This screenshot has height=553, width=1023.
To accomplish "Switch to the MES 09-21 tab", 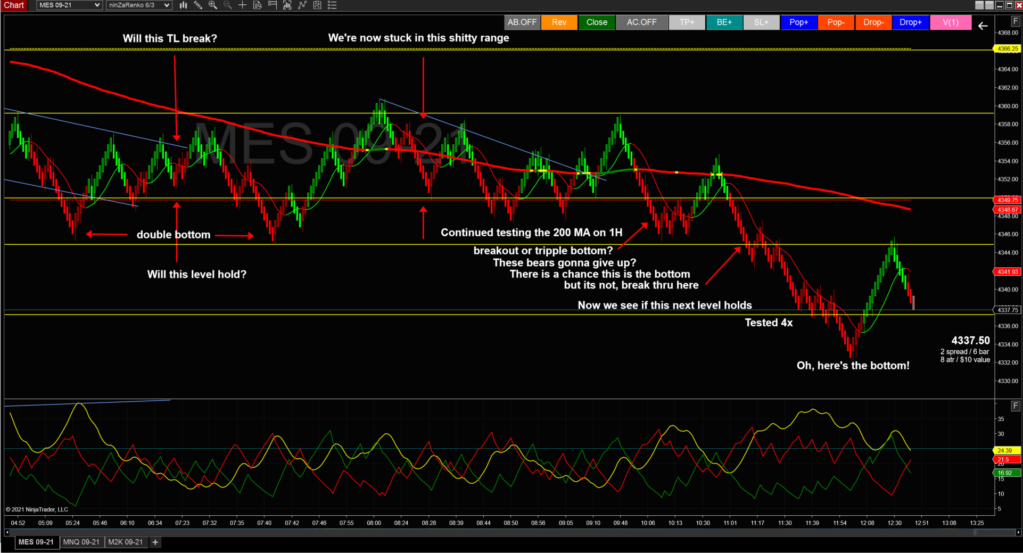I will tap(36, 542).
